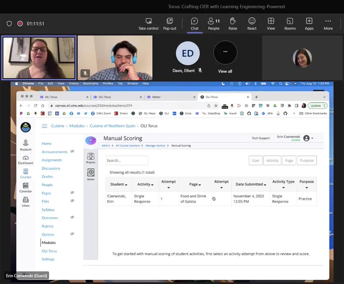Sort by Date Submitted column
The image size is (344, 284).
(251, 184)
